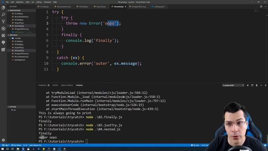Open the Selection menu
Viewport: 268px width, 151px height.
20,2
